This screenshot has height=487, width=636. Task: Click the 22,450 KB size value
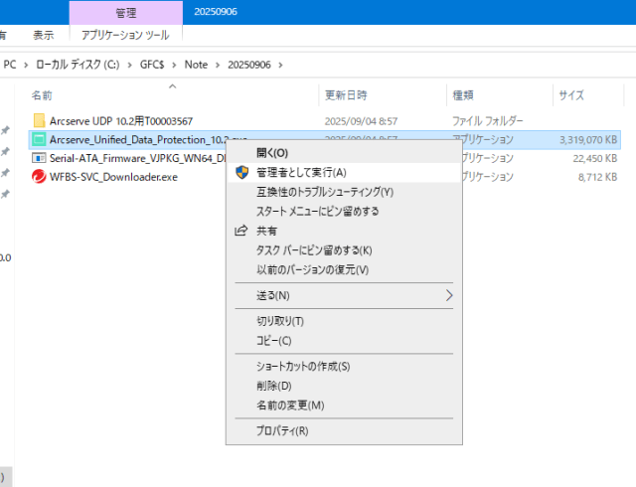(595, 158)
